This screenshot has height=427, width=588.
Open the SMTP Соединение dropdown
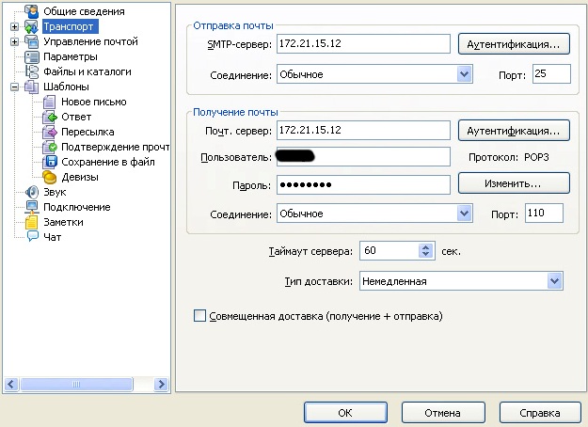click(x=464, y=74)
